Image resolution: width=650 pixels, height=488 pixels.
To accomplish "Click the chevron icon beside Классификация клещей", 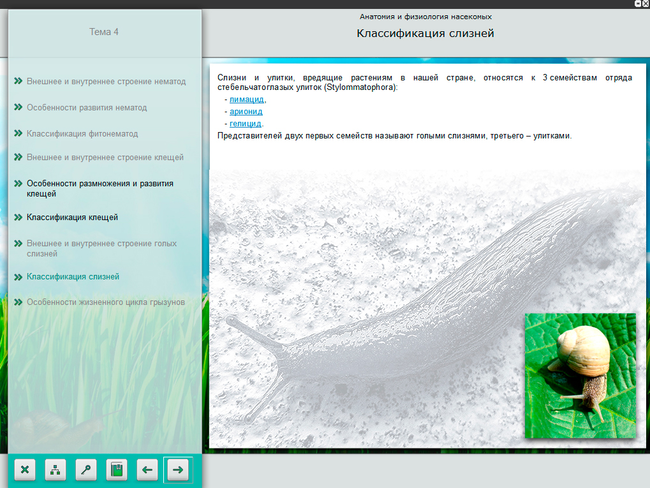I will 18,217.
